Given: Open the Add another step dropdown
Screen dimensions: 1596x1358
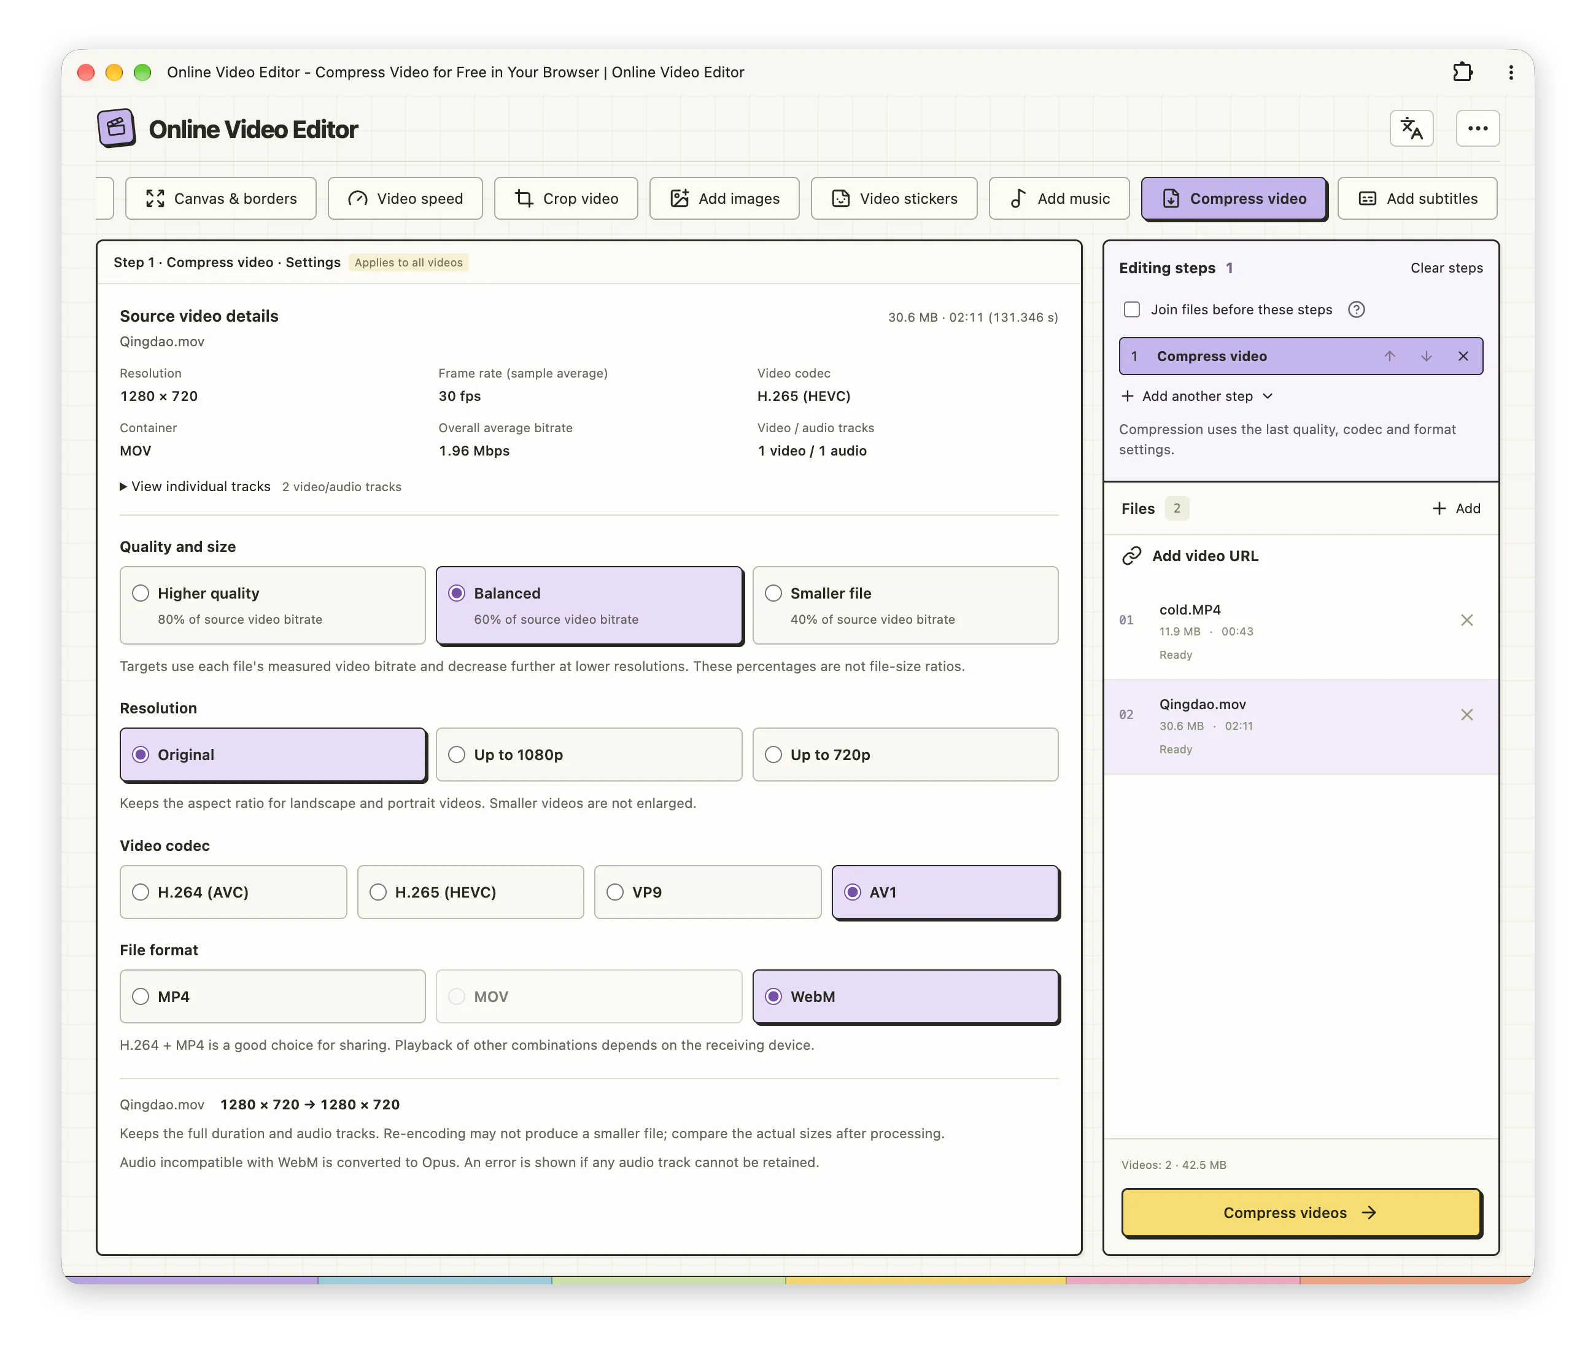Looking at the screenshot, I should 1196,396.
